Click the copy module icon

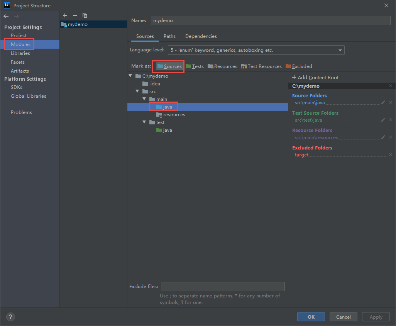pos(85,15)
